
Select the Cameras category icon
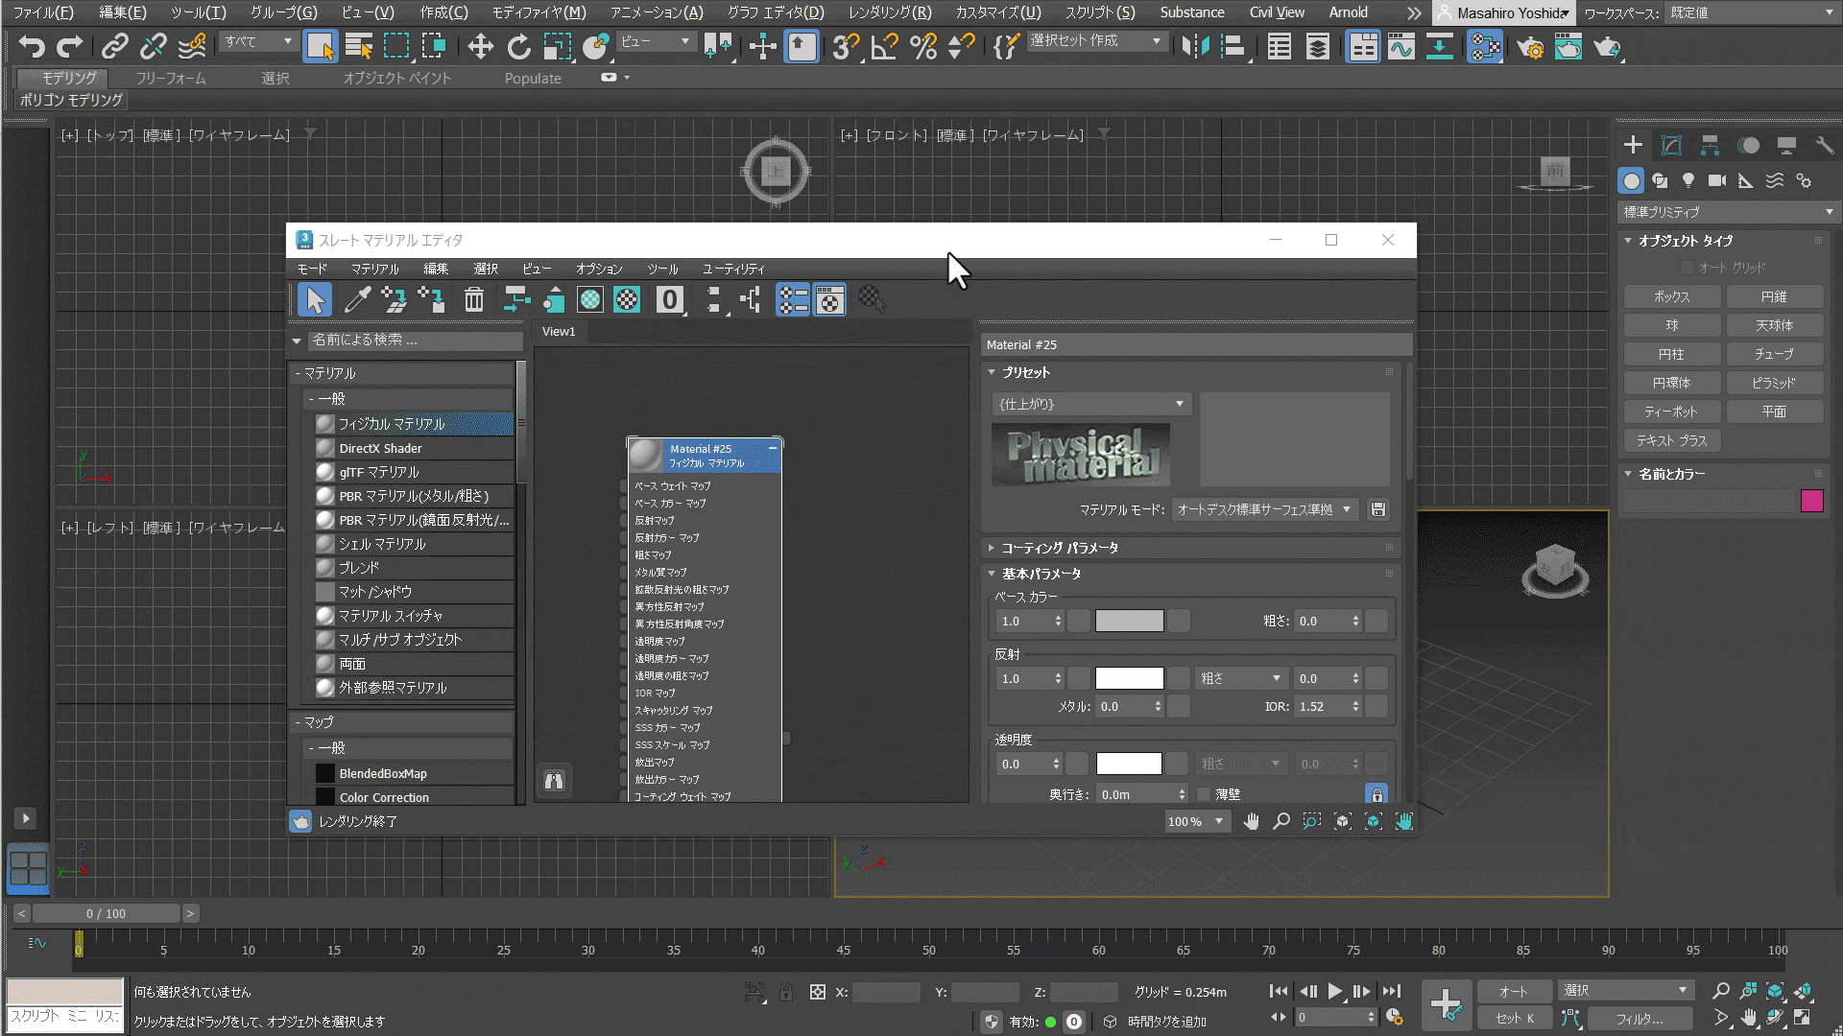point(1717,180)
